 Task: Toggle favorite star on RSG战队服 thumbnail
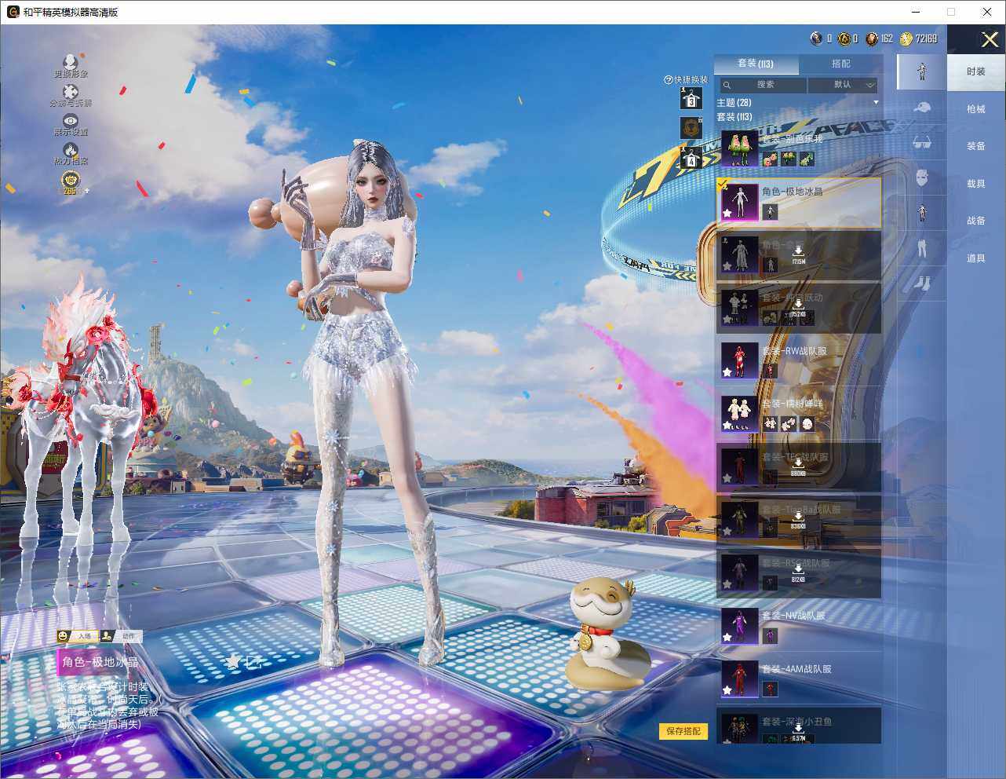(727, 584)
